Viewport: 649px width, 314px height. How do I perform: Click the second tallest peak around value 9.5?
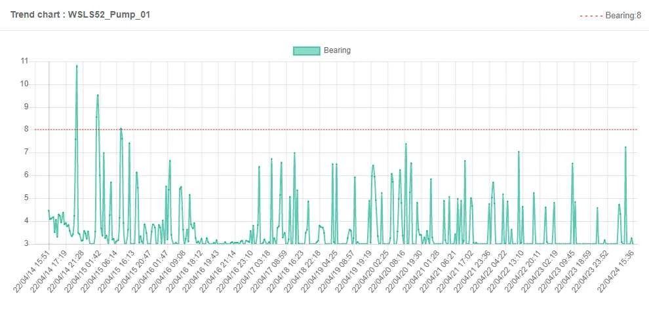[x=98, y=95]
